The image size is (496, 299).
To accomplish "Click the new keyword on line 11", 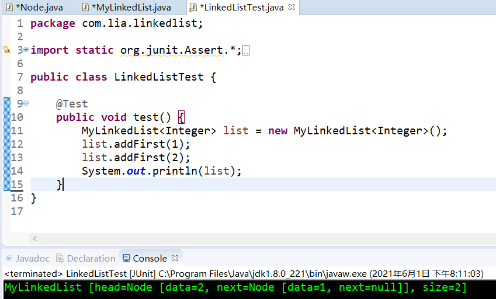I will click(x=278, y=131).
